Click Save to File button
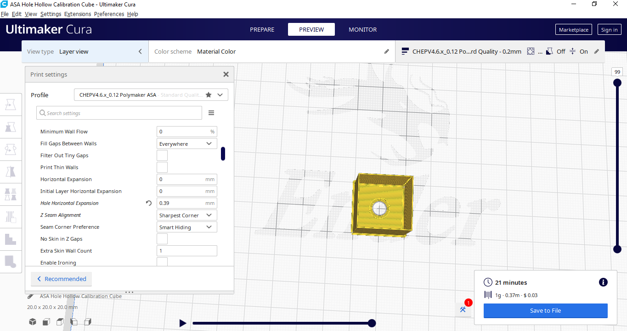The width and height of the screenshot is (627, 331). tap(546, 310)
